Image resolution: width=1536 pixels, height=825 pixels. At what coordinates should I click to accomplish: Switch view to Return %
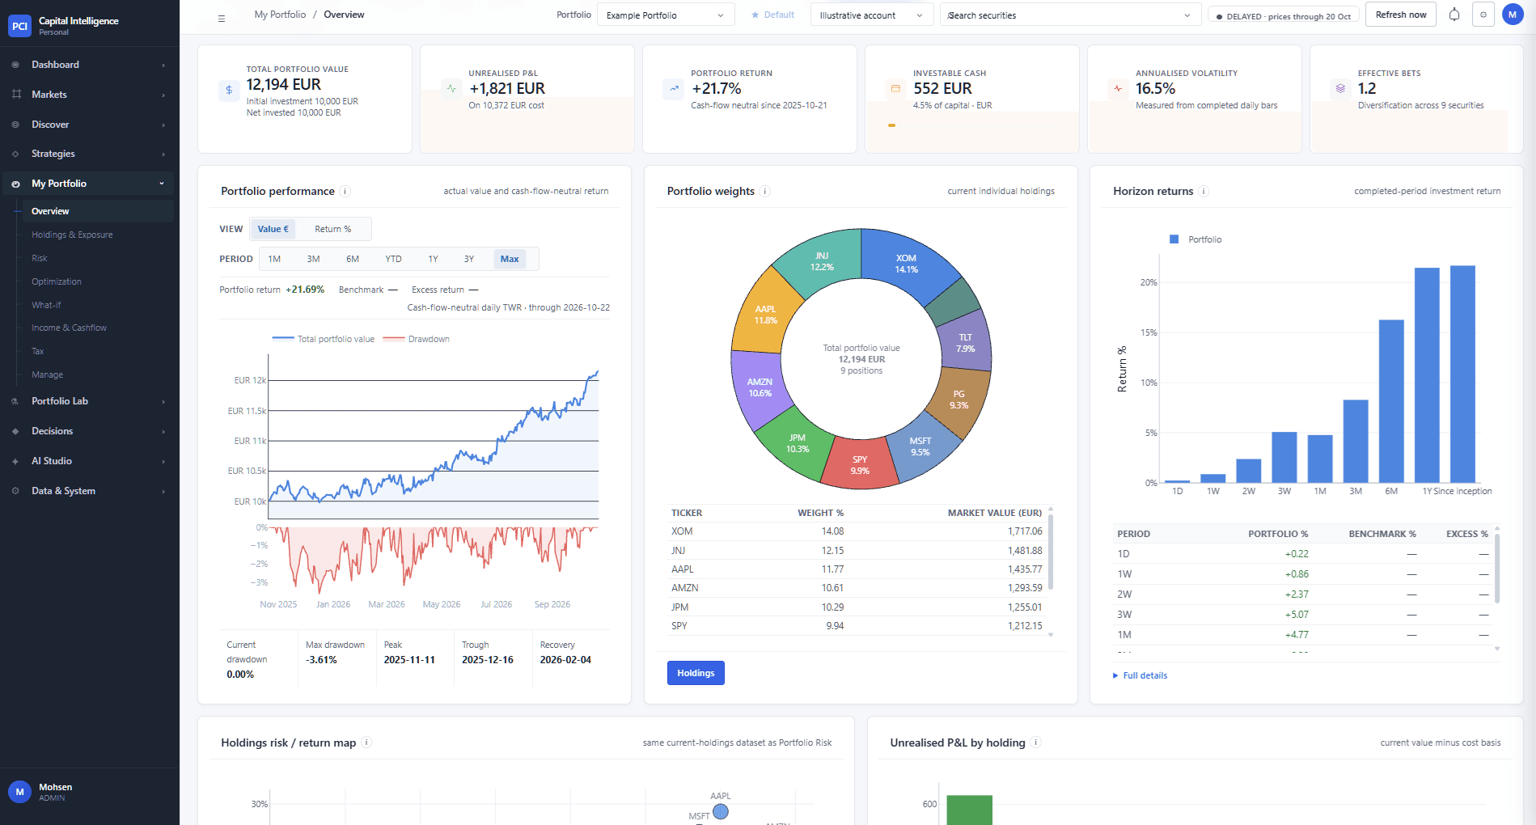(333, 229)
